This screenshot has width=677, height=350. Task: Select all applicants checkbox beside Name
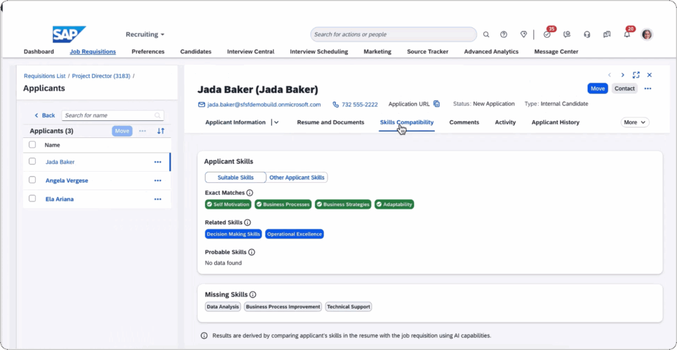coord(32,145)
